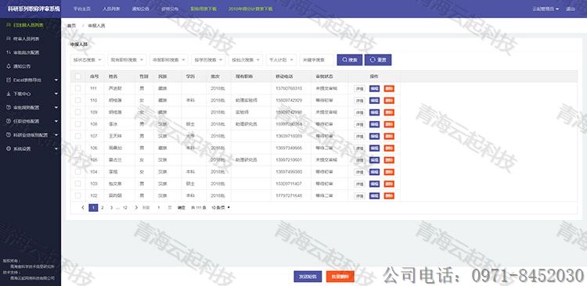Go to next page with the right arrow

[136, 208]
